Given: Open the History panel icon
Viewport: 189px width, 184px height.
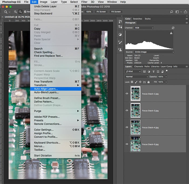Looking at the screenshot, I should pyautogui.click(x=120, y=22).
